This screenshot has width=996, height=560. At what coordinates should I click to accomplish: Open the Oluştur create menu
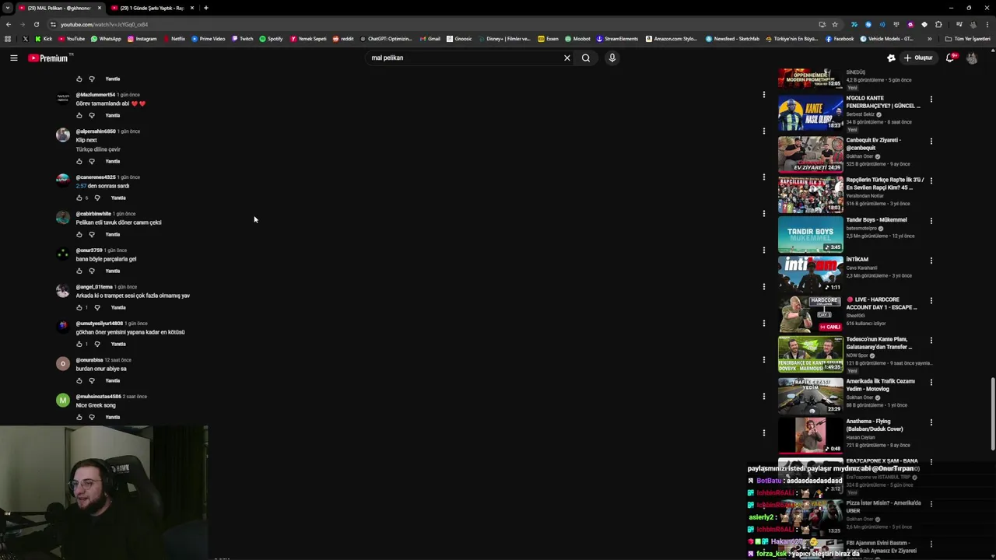tap(917, 58)
